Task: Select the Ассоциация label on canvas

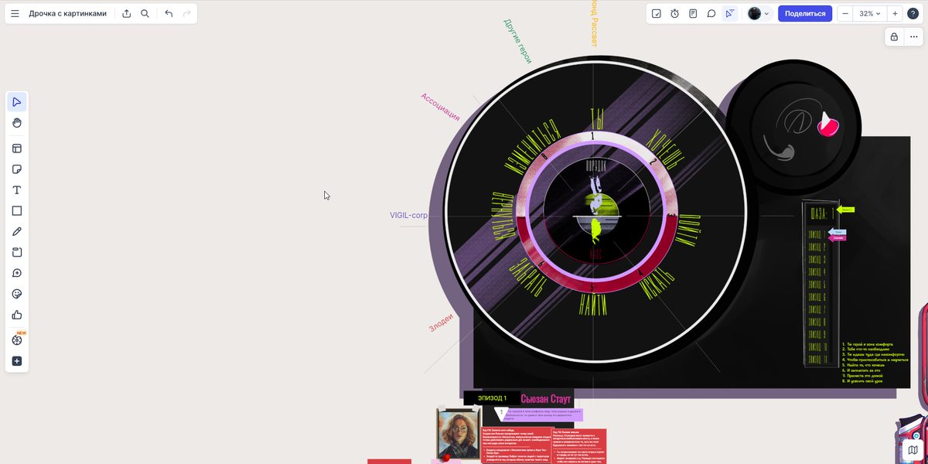Action: pos(440,107)
